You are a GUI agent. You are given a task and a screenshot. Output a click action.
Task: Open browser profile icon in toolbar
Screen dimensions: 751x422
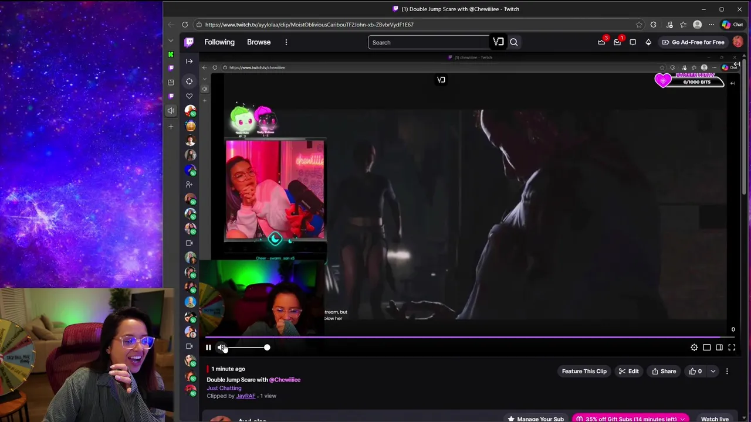point(698,25)
